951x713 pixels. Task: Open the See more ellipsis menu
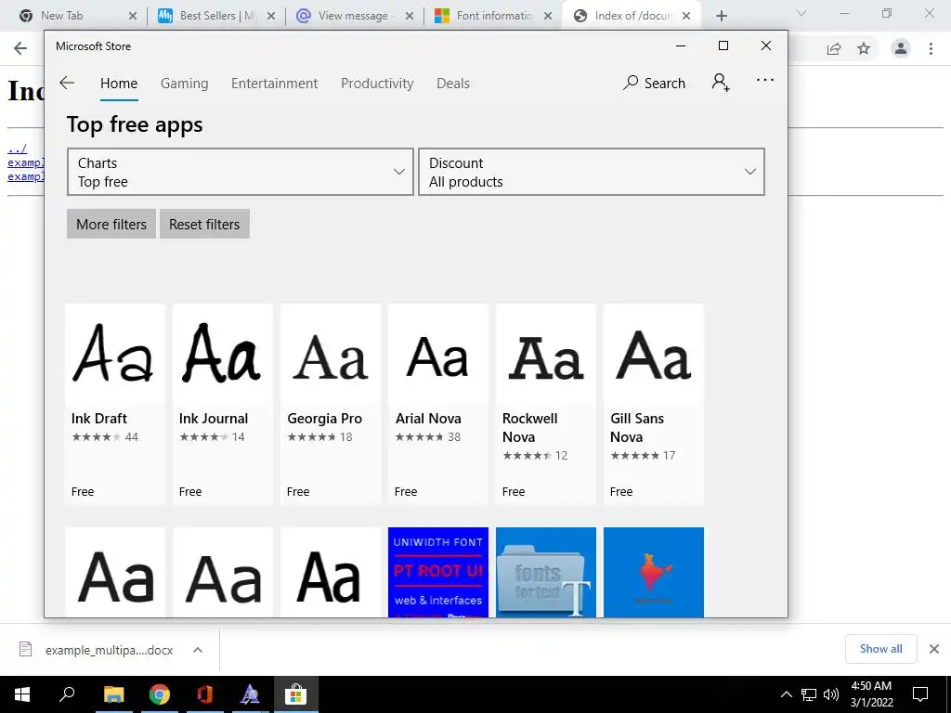[x=765, y=80]
